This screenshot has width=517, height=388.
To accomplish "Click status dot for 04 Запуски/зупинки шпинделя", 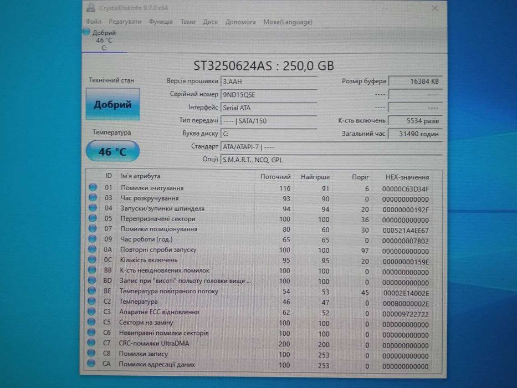I will point(93,208).
